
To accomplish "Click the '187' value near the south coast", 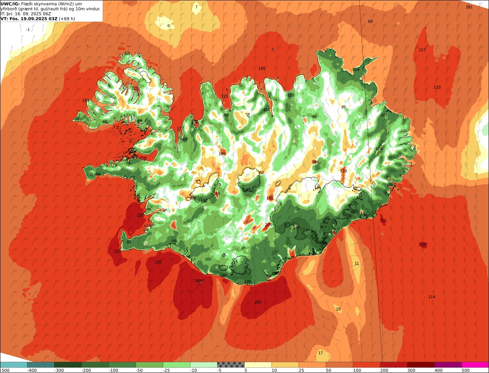I will tap(223, 276).
